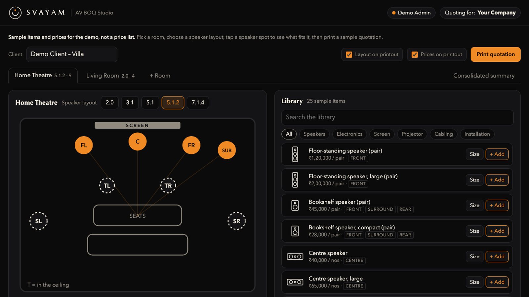This screenshot has width=529, height=297.
Task: Open the Quoting for company selector
Action: pyautogui.click(x=480, y=13)
